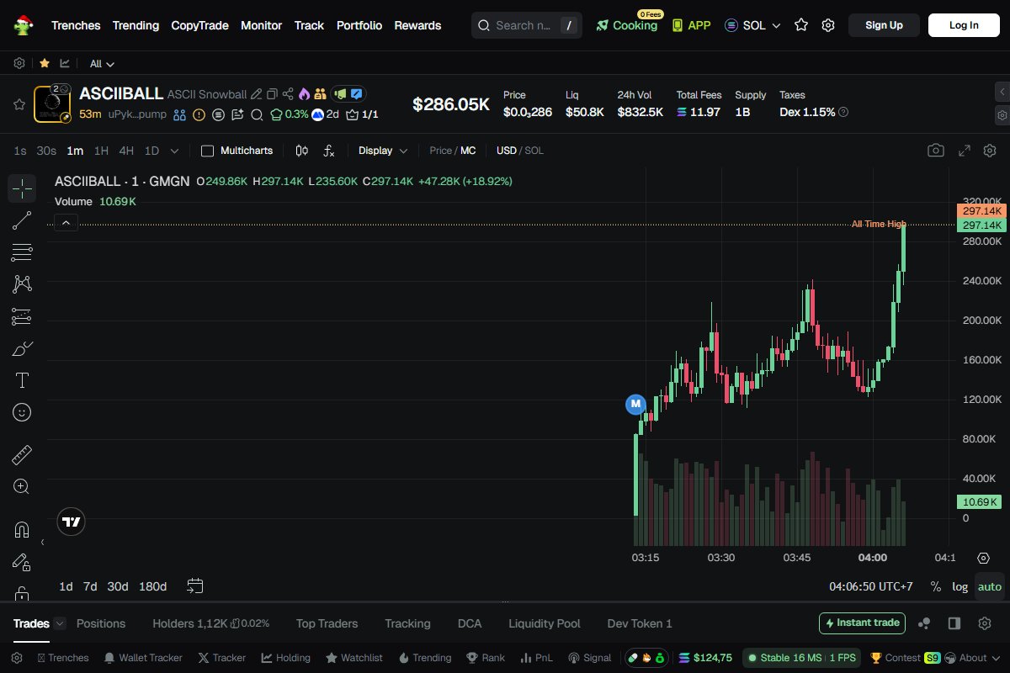Viewport: 1010px width, 673px height.
Task: Open the Fibonacci retracement tool group
Action: (x=22, y=252)
